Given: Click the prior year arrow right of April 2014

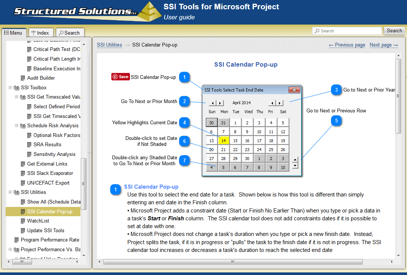Looking at the screenshot, I should 272,103.
